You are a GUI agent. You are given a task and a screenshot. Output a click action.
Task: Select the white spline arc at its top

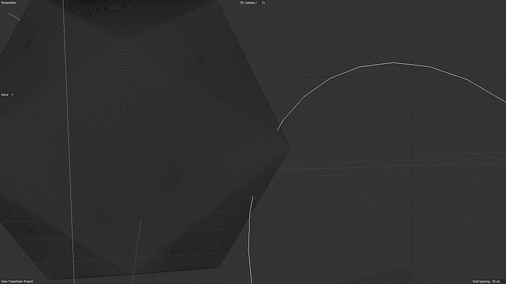[x=393, y=63]
